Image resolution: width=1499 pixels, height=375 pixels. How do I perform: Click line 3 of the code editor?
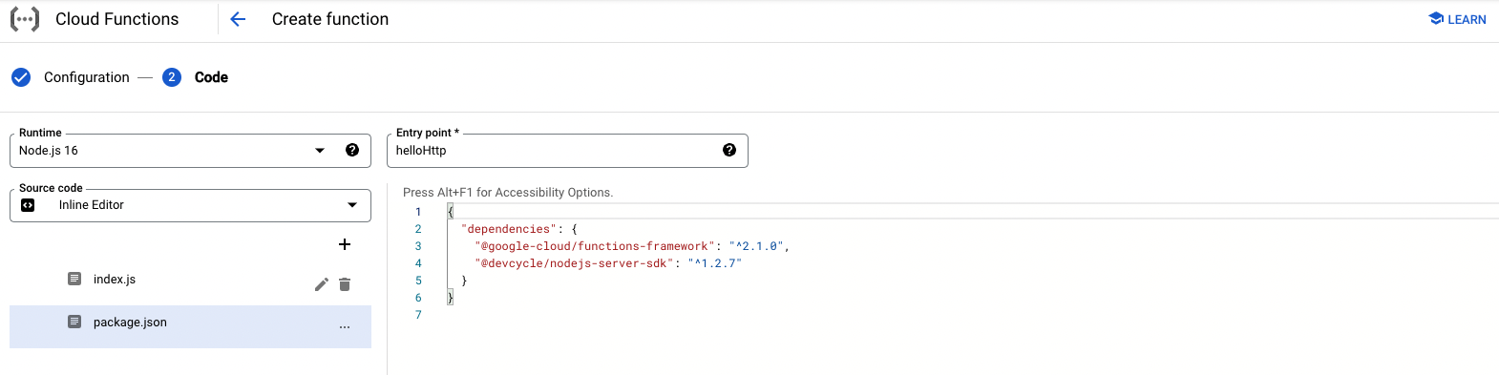(x=632, y=246)
